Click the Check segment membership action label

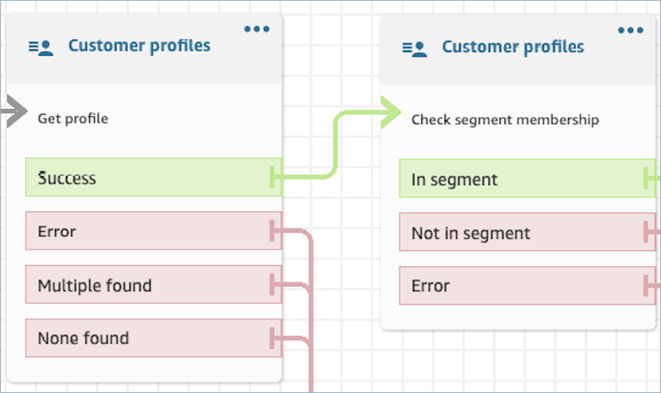tap(504, 120)
